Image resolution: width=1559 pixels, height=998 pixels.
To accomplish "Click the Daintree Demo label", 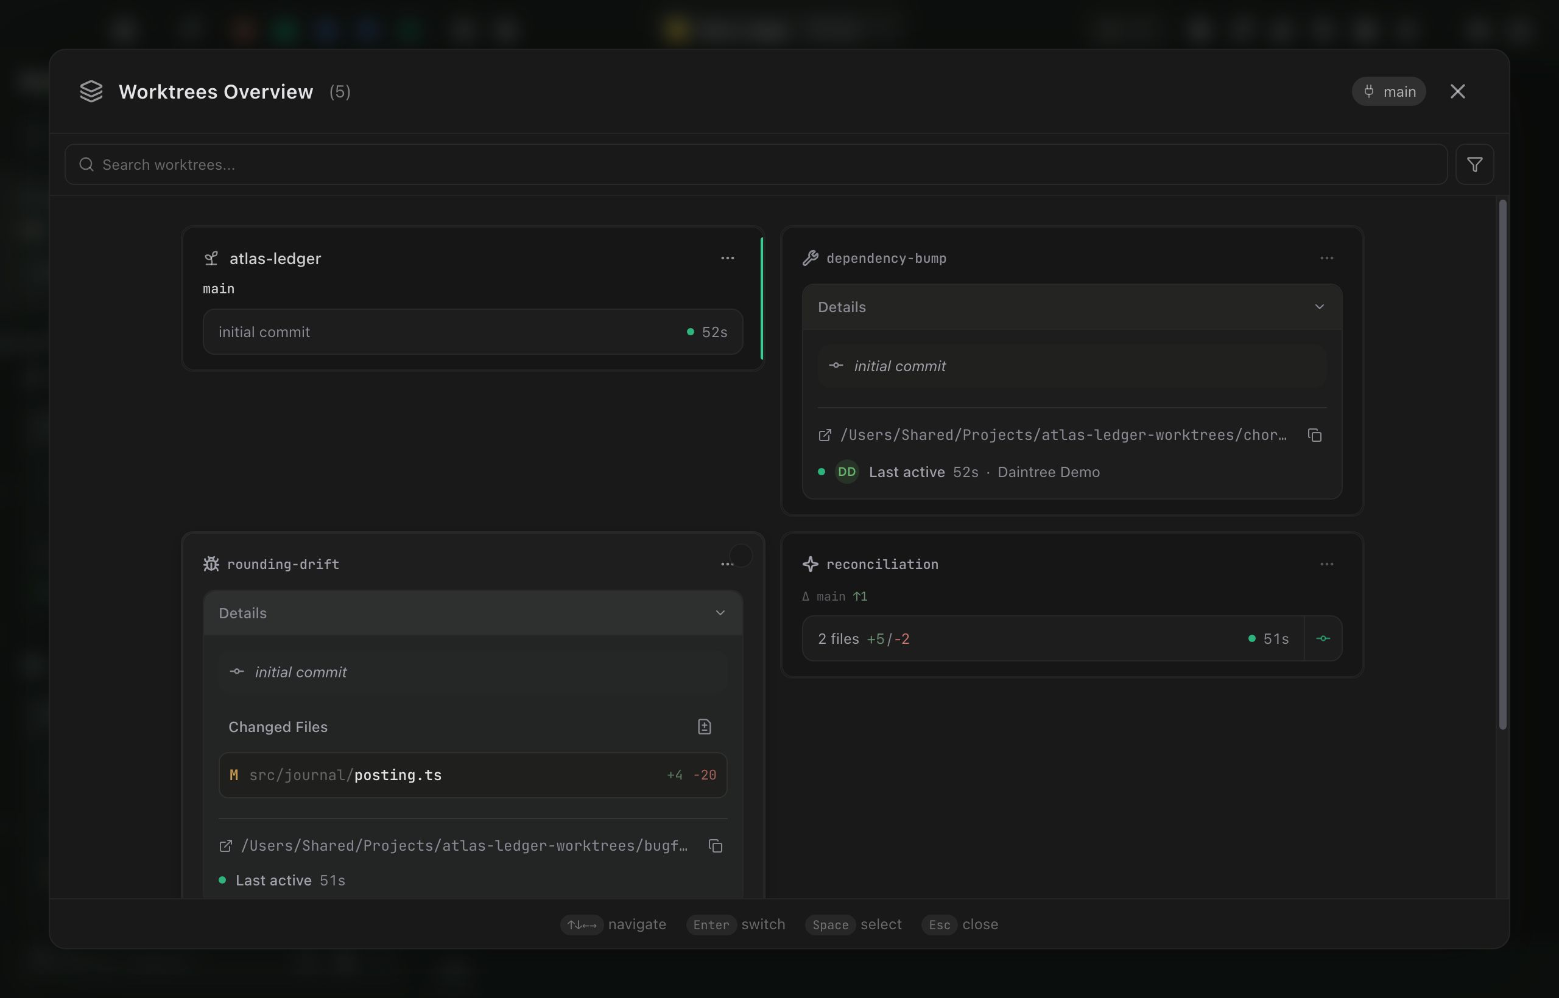I will [1048, 472].
